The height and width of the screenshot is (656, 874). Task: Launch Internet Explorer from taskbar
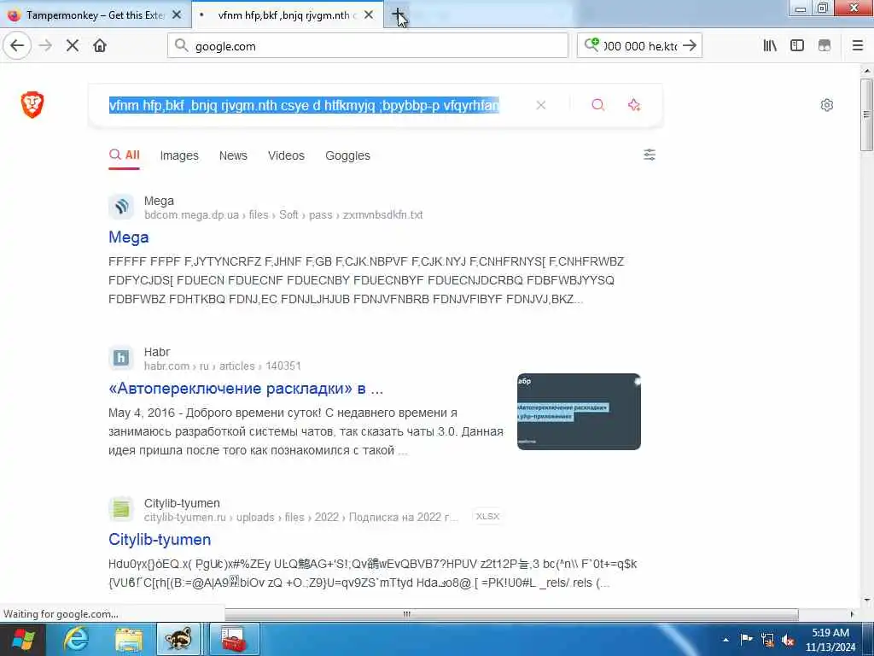coord(76,639)
